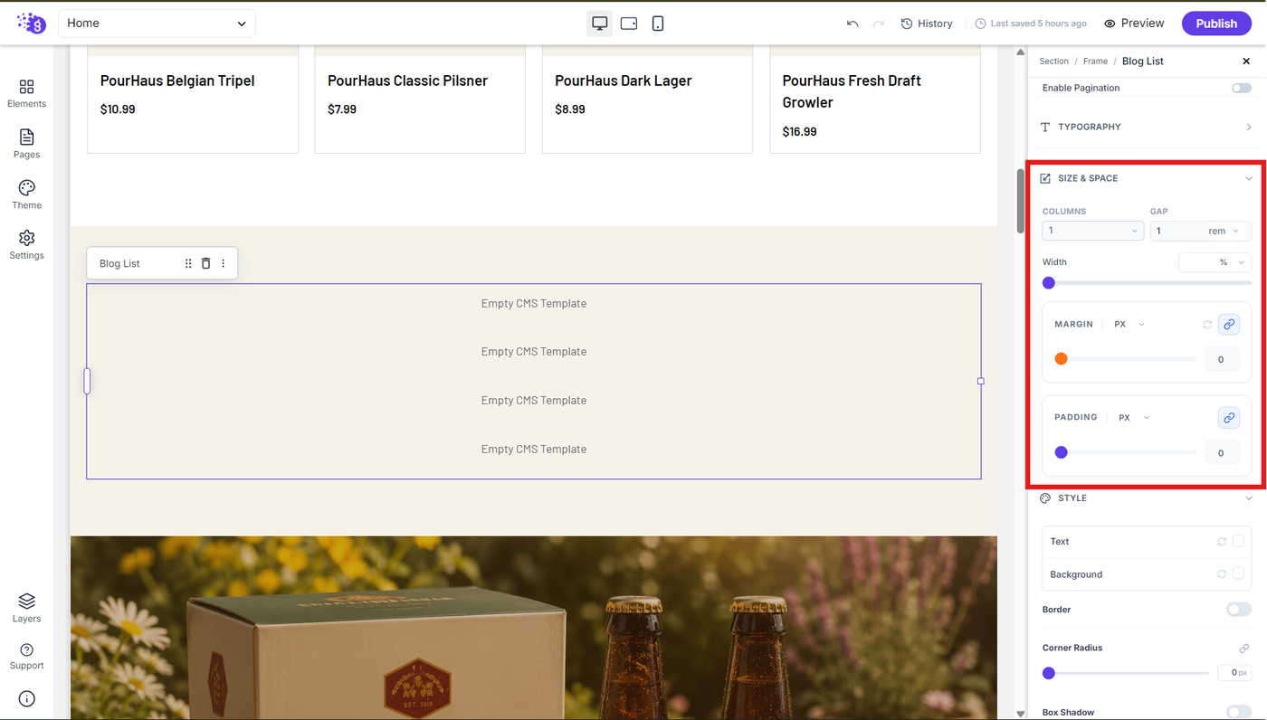Toggle the Box Shadow switch
Image resolution: width=1267 pixels, height=720 pixels.
pos(1239,713)
